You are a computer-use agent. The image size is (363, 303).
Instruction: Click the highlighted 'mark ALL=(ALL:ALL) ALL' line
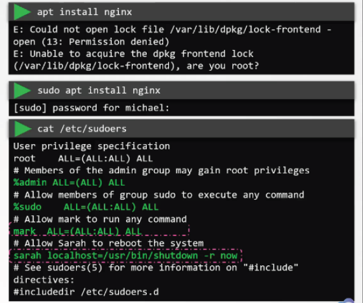pyautogui.click(x=99, y=230)
